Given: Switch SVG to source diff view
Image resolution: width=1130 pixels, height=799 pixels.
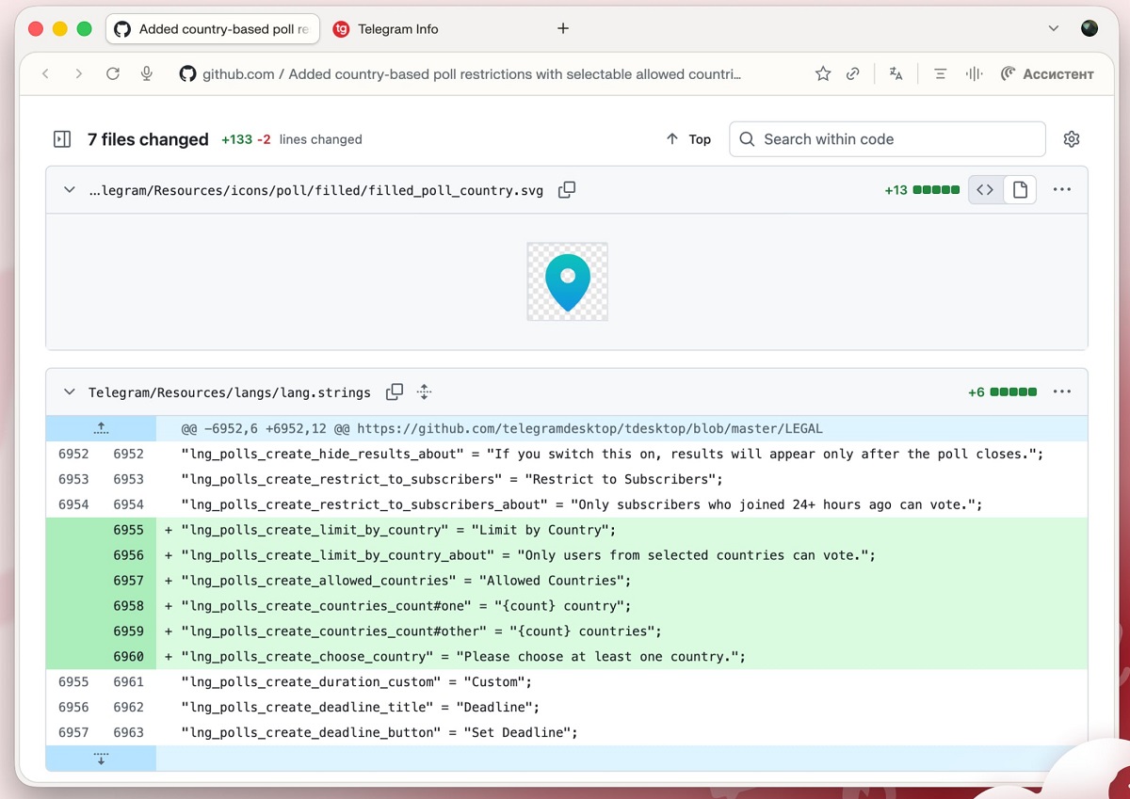Looking at the screenshot, I should pyautogui.click(x=985, y=190).
